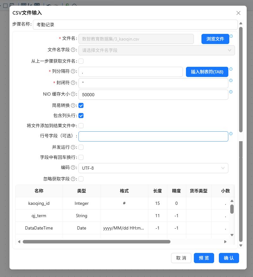Click the 文件名 path field

tap(136, 39)
